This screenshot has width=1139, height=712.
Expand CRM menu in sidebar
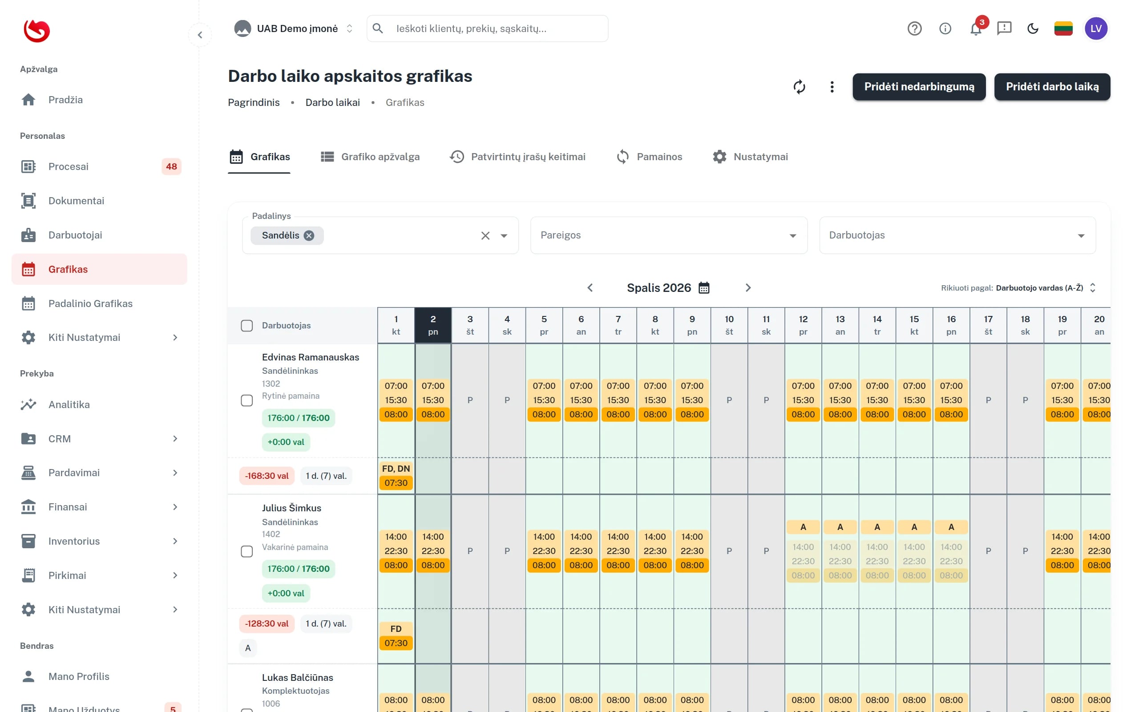tap(99, 439)
